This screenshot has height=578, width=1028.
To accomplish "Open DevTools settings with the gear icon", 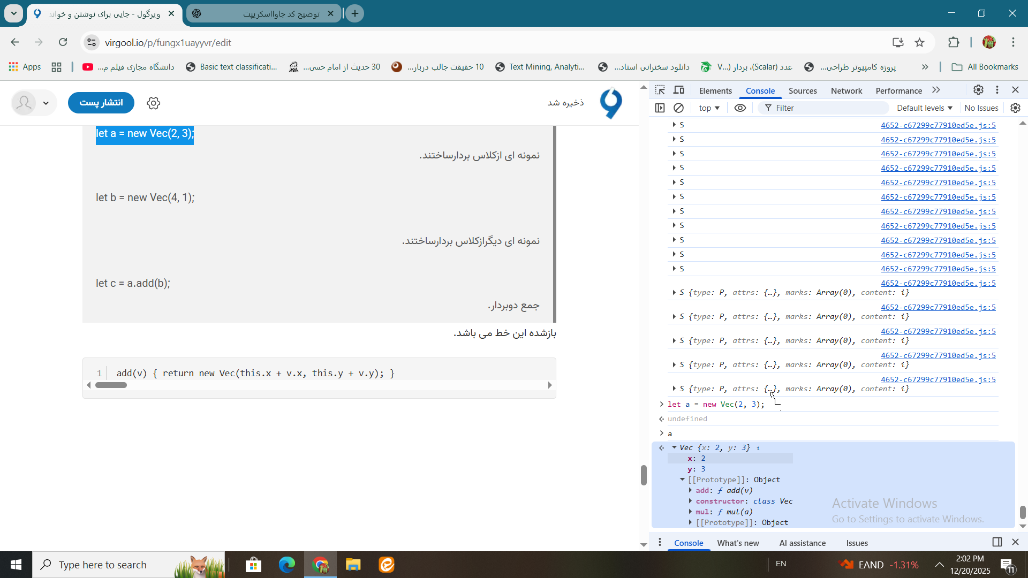I will (x=979, y=90).
